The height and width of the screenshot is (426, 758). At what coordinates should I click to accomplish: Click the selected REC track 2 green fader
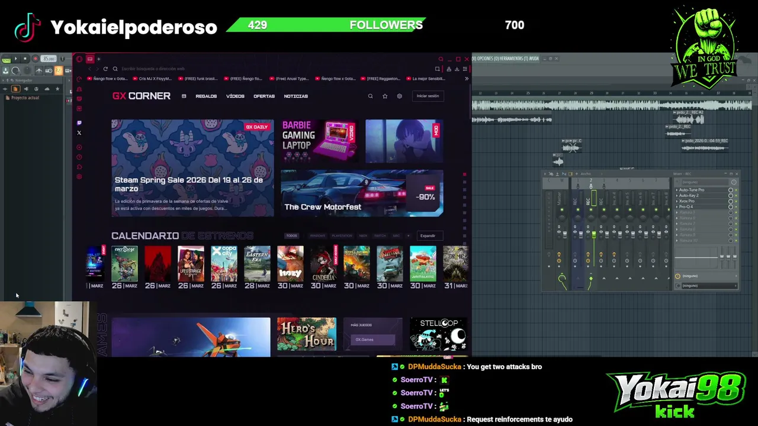[594, 234]
